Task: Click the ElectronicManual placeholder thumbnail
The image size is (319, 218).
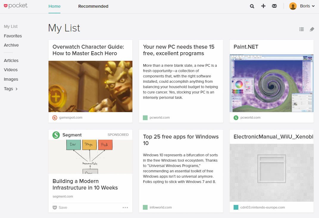Action: pos(272,173)
